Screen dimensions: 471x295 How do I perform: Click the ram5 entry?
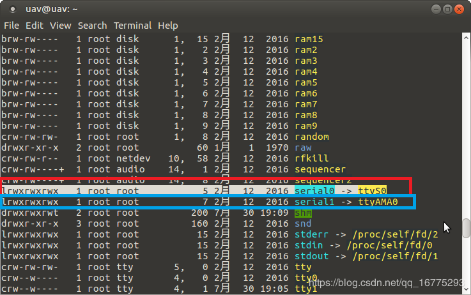pos(305,82)
